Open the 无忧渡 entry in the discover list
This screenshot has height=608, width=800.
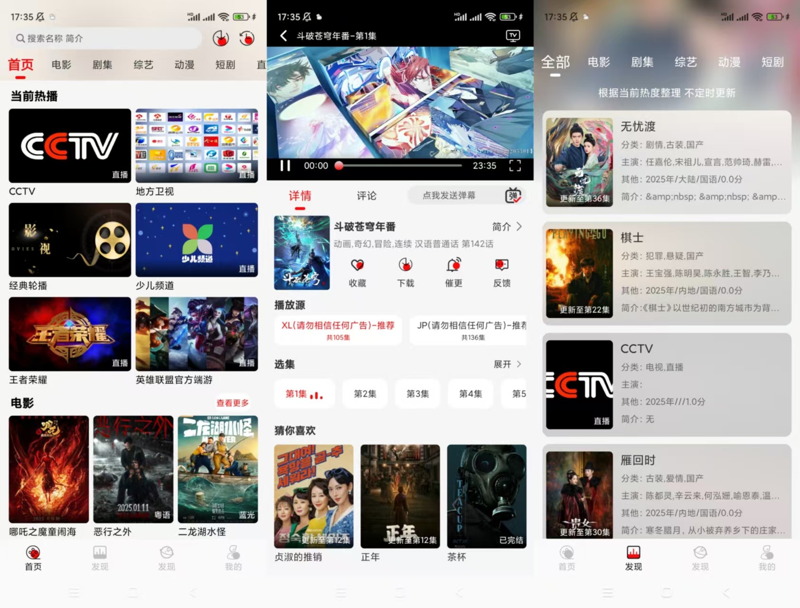[x=667, y=162]
